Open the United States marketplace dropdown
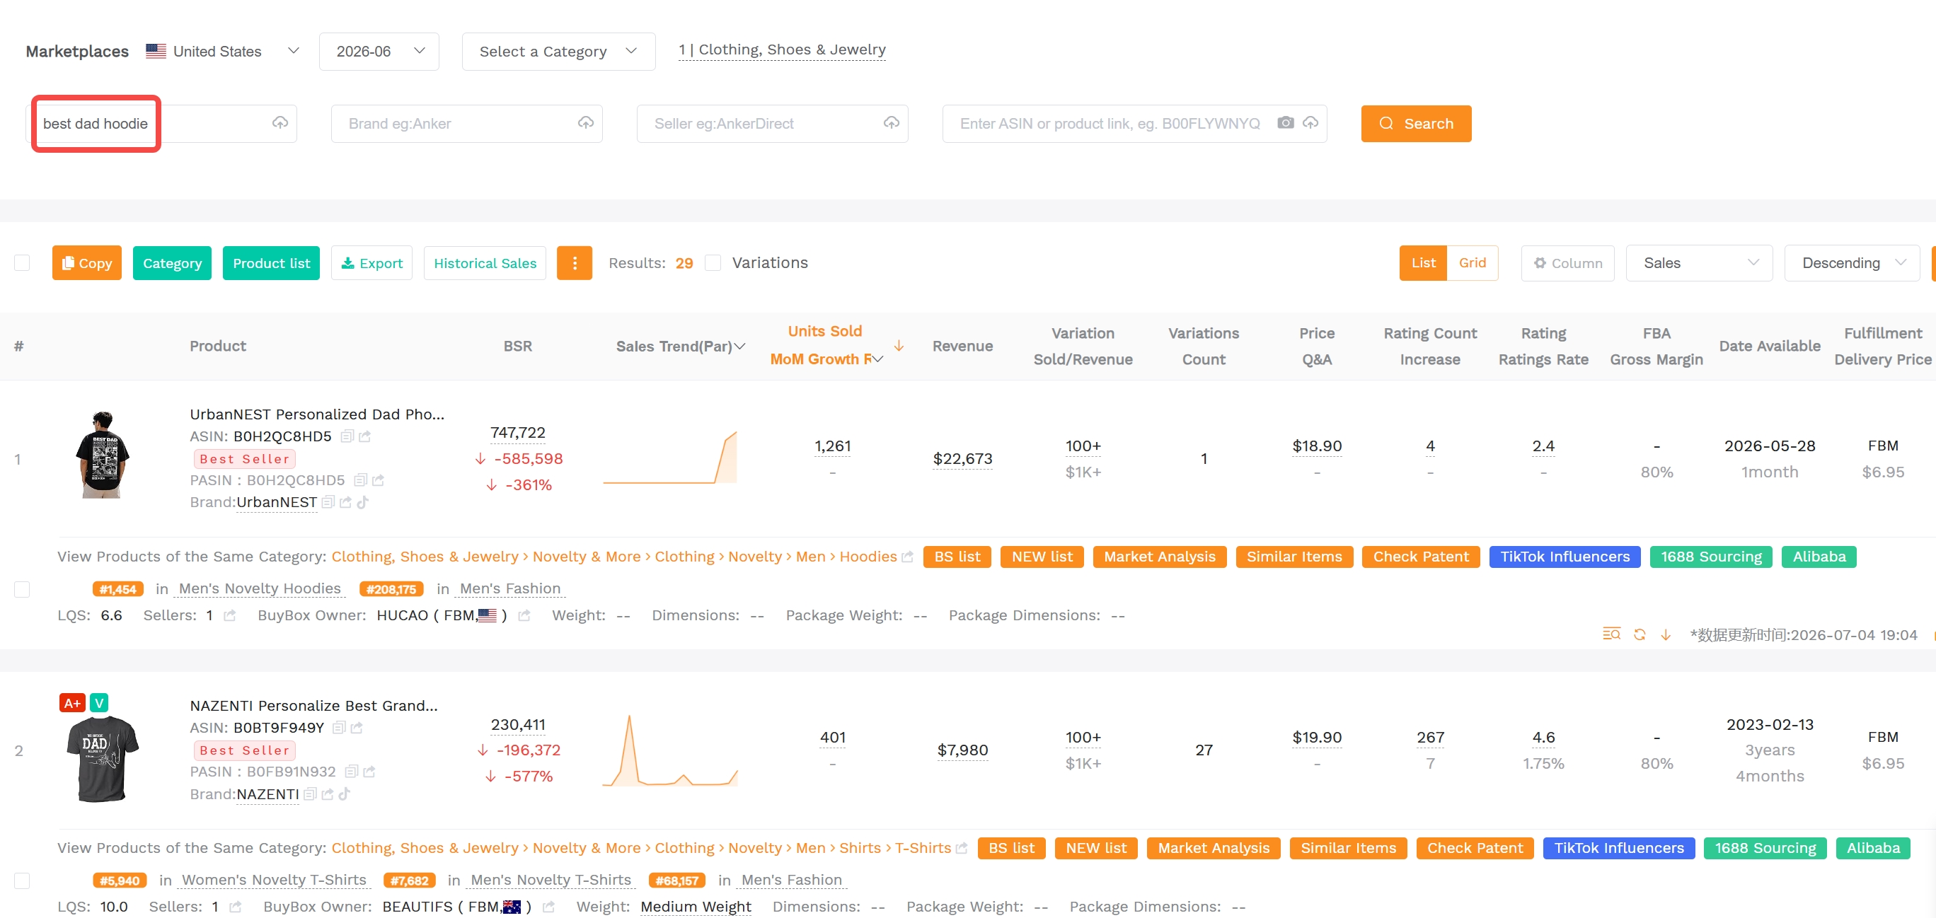1936x918 pixels. tap(223, 51)
